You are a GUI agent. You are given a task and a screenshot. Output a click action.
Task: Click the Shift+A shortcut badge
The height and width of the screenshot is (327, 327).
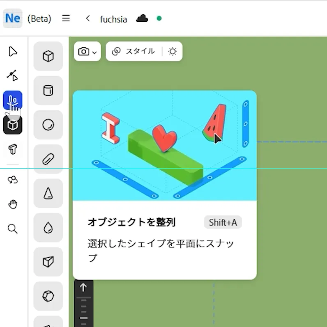(223, 222)
